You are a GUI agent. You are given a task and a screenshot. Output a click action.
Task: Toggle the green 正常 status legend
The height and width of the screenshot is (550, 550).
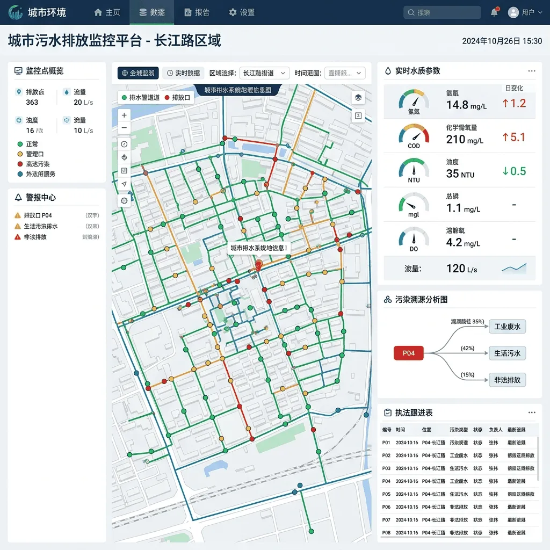[x=28, y=144]
